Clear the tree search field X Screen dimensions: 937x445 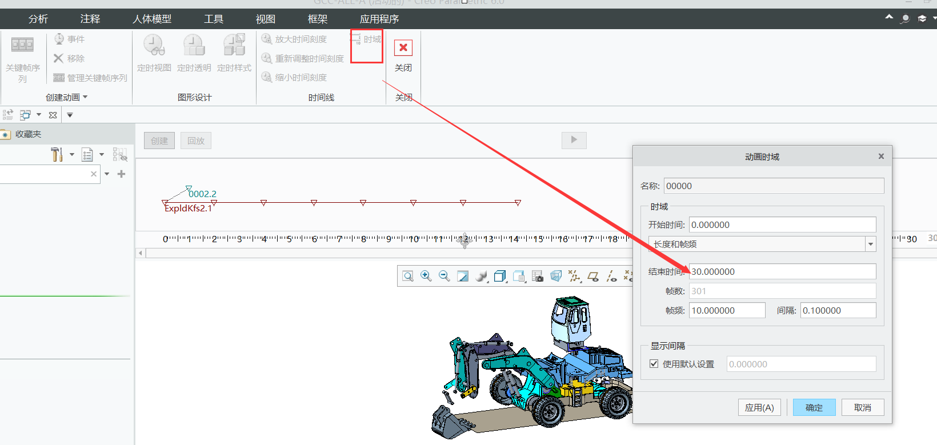pyautogui.click(x=94, y=174)
